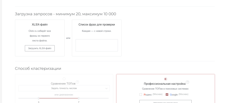This screenshot has width=225, height=103.
Task: Click the right slider handle at 7
Action: tap(79, 98)
